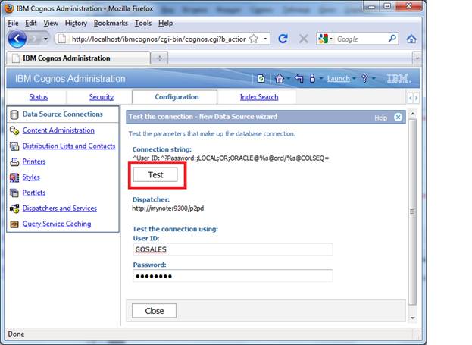Click the Query Service Caching icon
The width and height of the screenshot is (472, 345).
coord(14,224)
